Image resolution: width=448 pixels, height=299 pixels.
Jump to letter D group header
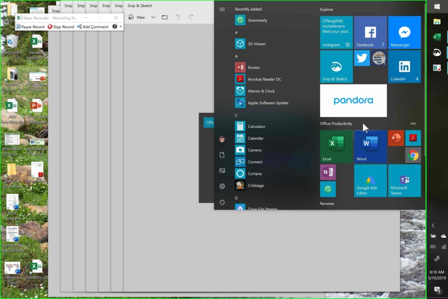(x=236, y=198)
